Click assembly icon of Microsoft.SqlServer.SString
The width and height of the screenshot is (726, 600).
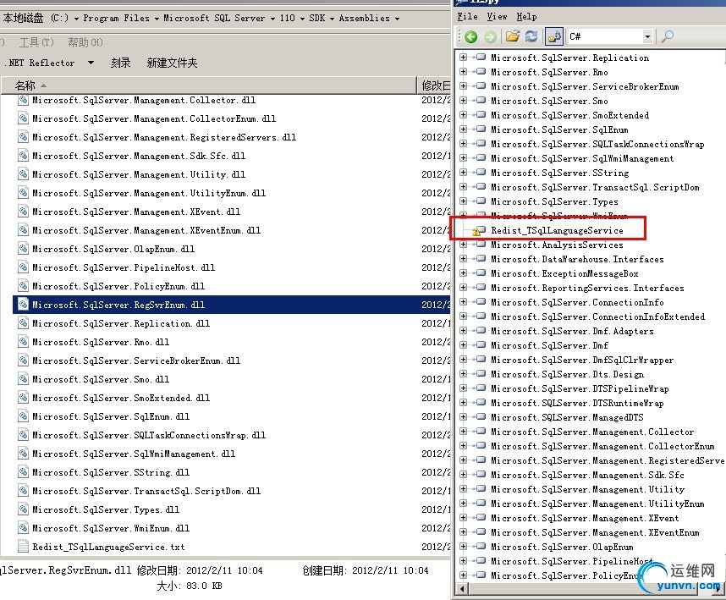(x=481, y=173)
